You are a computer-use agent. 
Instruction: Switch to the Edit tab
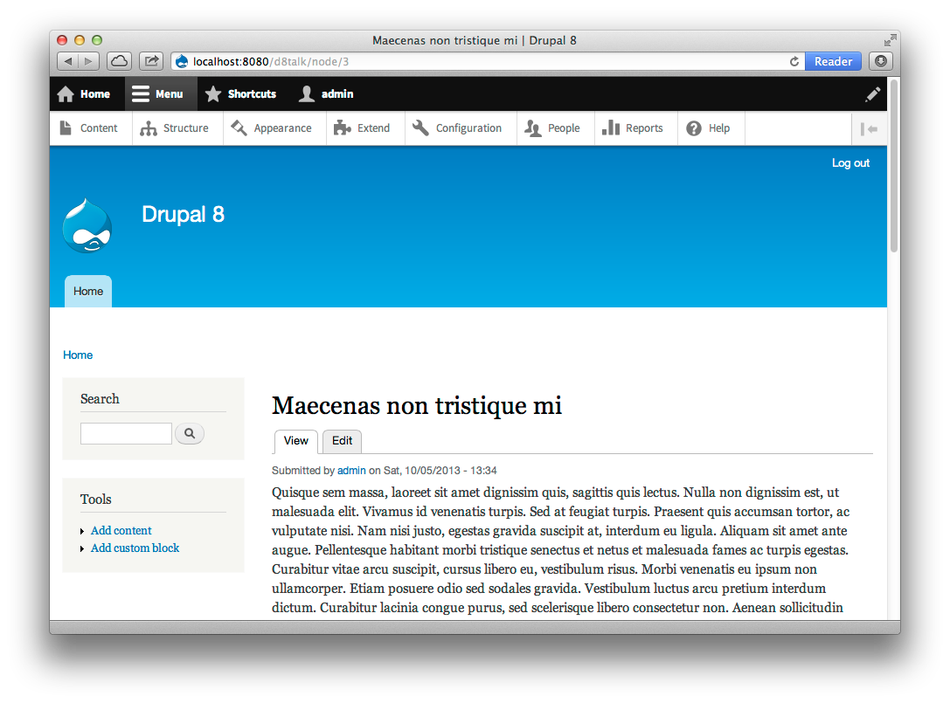[x=342, y=441]
